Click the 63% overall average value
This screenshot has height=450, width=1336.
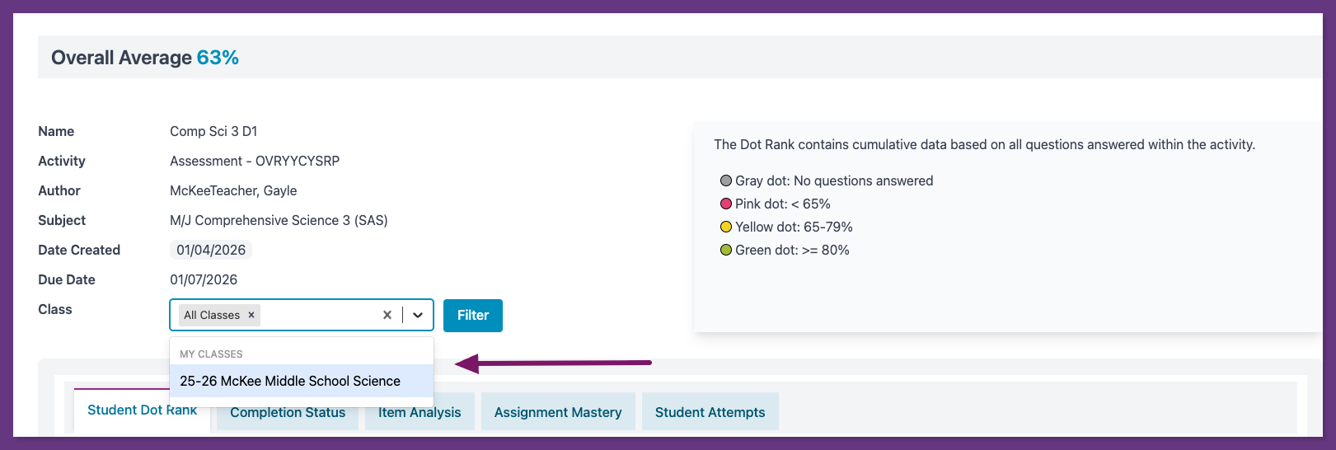click(218, 58)
